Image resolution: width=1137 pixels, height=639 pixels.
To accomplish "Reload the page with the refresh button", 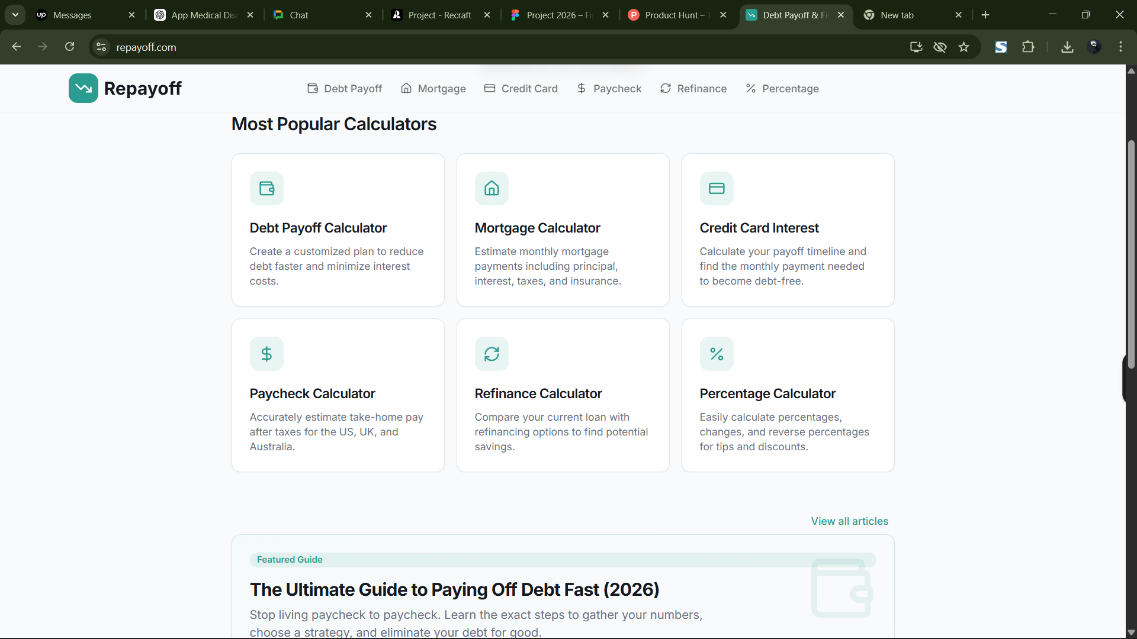I will [x=70, y=47].
